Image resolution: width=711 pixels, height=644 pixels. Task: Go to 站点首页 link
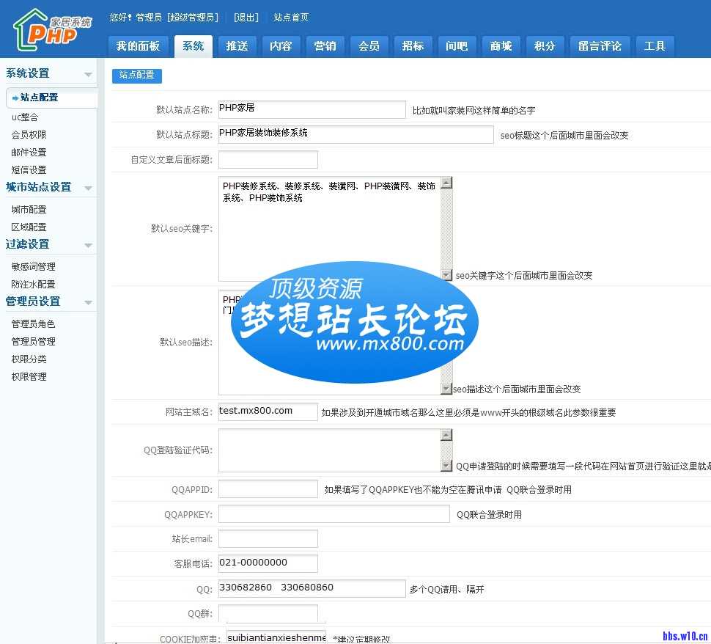[x=291, y=18]
